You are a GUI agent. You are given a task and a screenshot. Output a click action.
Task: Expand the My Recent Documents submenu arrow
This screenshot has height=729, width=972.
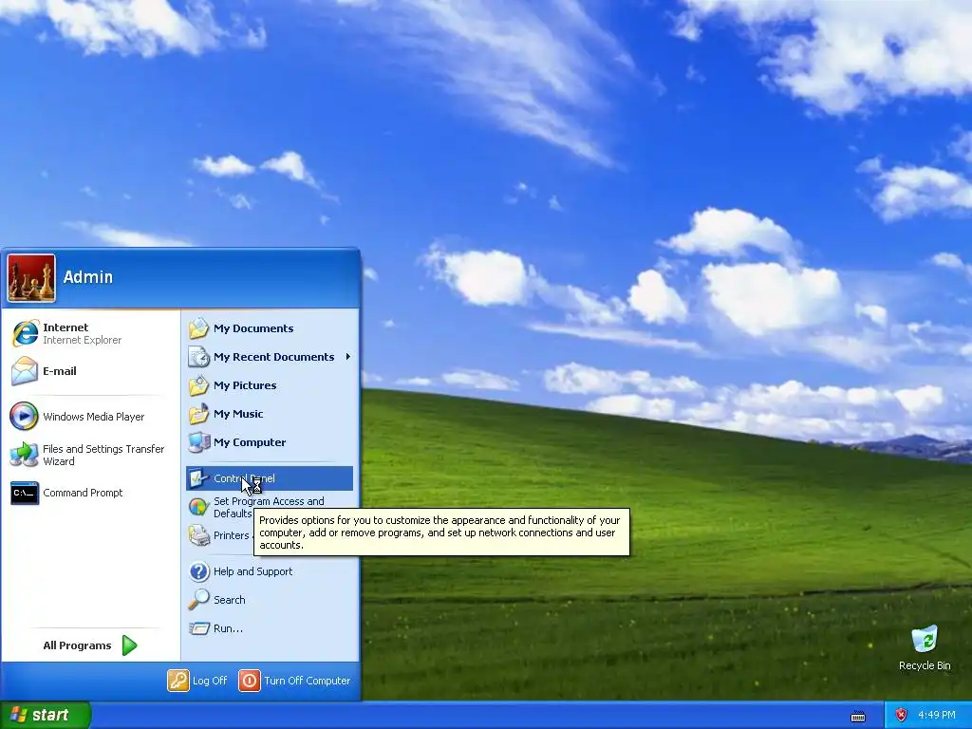coord(347,357)
